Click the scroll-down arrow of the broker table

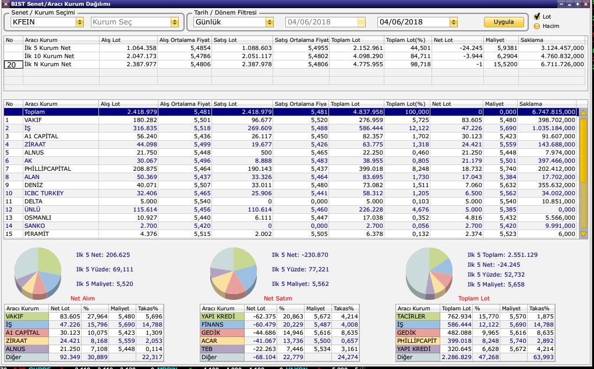pyautogui.click(x=583, y=234)
